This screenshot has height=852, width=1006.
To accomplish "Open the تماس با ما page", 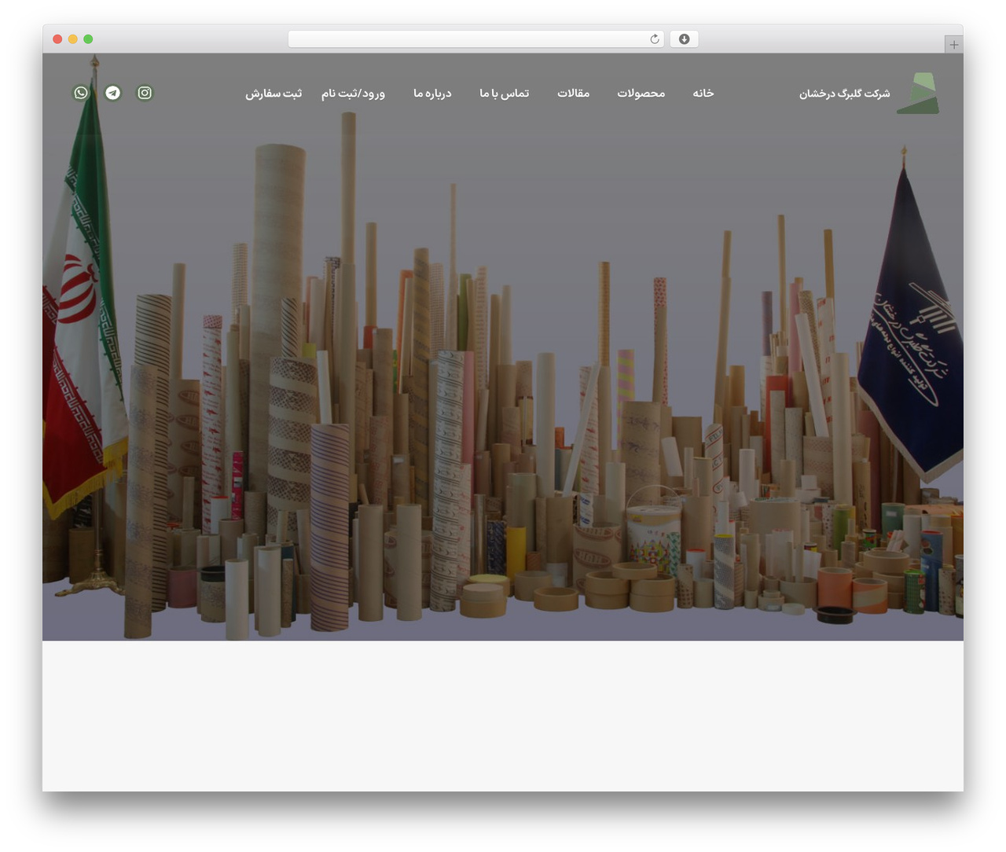I will pyautogui.click(x=505, y=94).
